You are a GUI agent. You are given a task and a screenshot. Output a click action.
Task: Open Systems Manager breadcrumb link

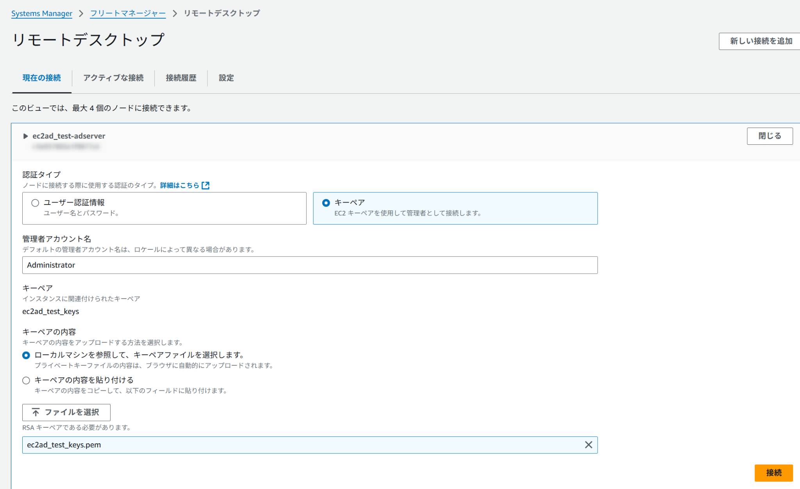(x=42, y=14)
